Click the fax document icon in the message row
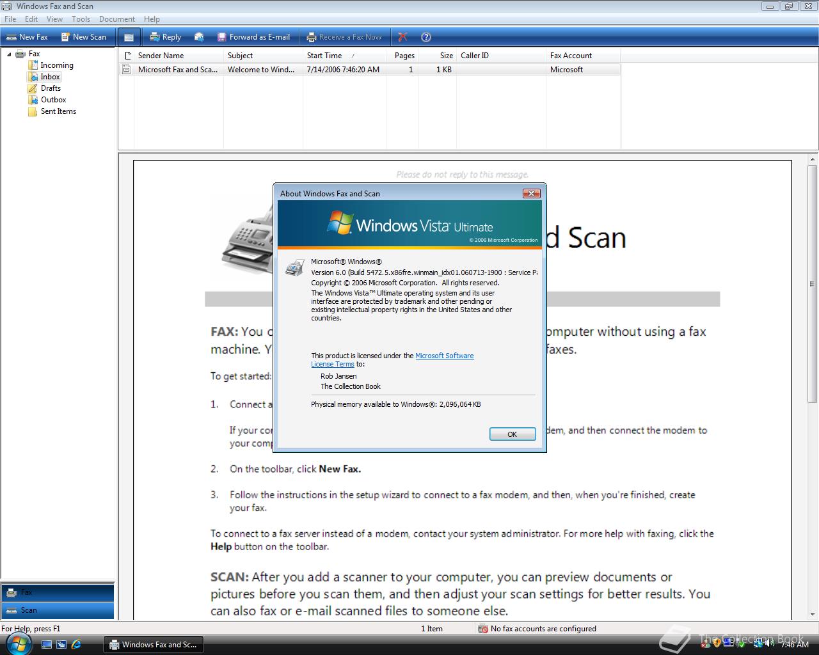This screenshot has width=819, height=655. point(127,69)
